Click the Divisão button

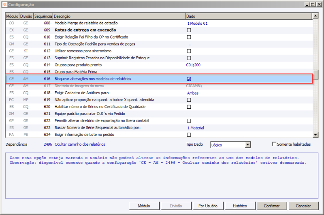coord(176,206)
